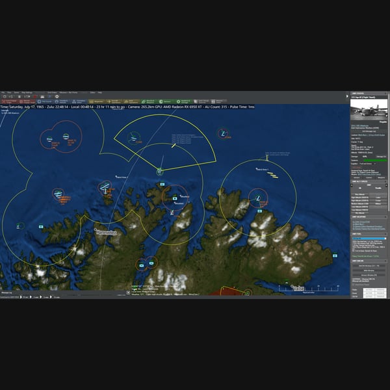390x390 pixels.
Task: Toggle the Unit Obeys EMCON checkbox
Action: tap(354, 285)
